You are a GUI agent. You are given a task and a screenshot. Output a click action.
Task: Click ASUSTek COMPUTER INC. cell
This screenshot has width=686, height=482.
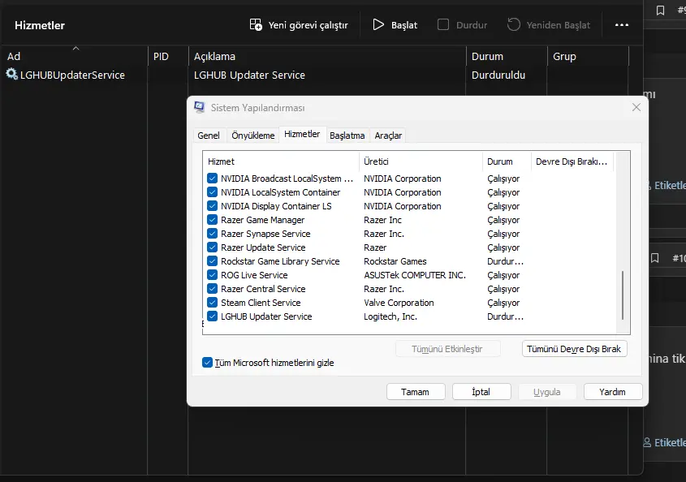[x=415, y=275]
